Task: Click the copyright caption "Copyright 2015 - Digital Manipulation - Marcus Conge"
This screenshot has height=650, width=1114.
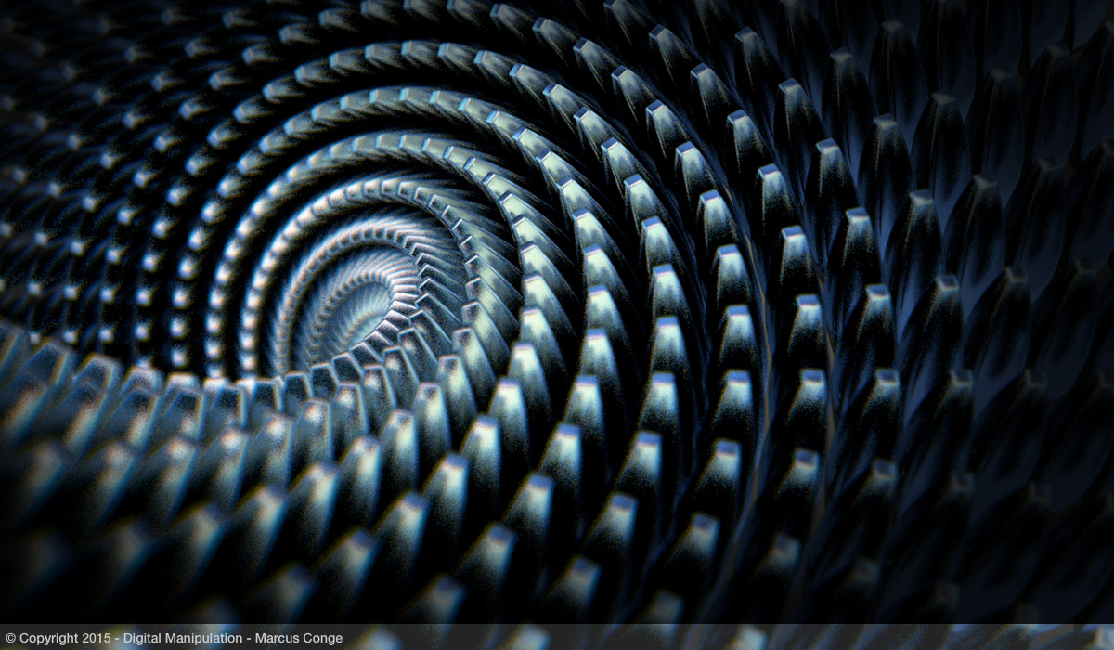Action: click(174, 638)
